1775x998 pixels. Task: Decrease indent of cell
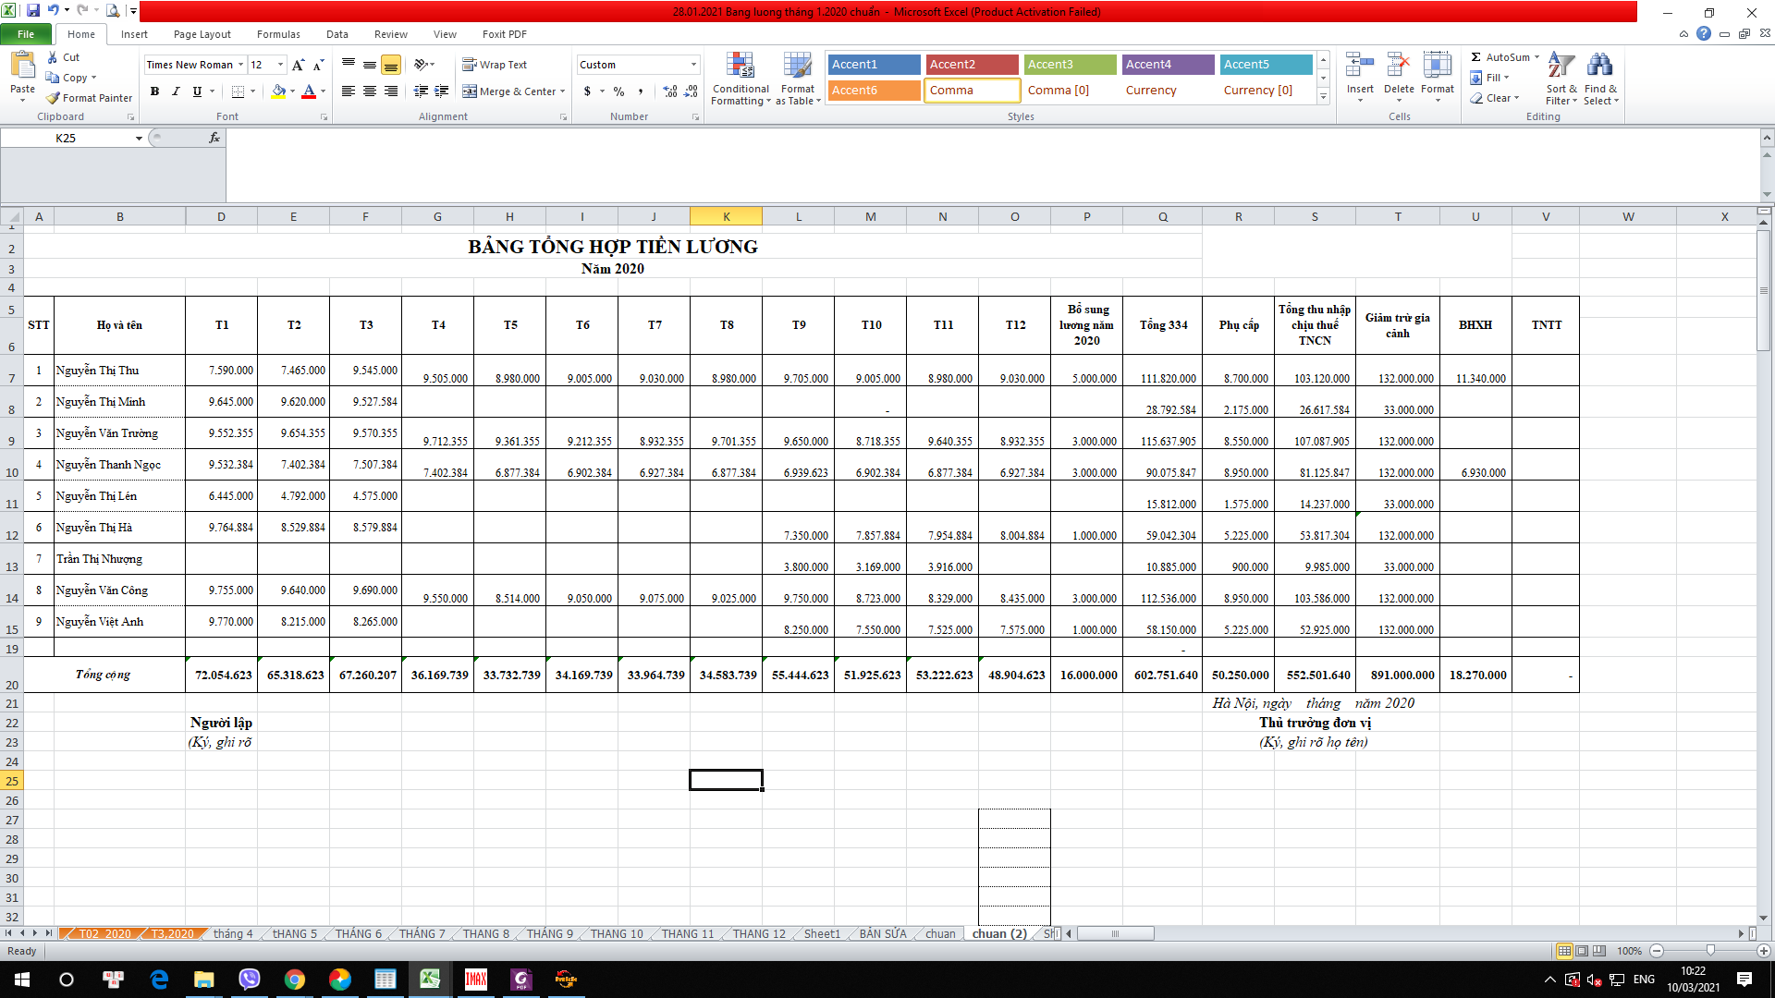(x=421, y=91)
